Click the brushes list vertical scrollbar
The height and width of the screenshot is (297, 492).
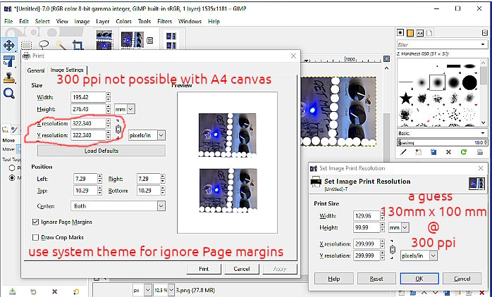pos(484,92)
